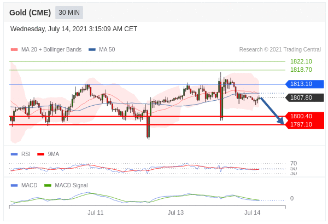Click the blue downward forecast arrow
Screen dimensions: 328x224
[x=272, y=111]
